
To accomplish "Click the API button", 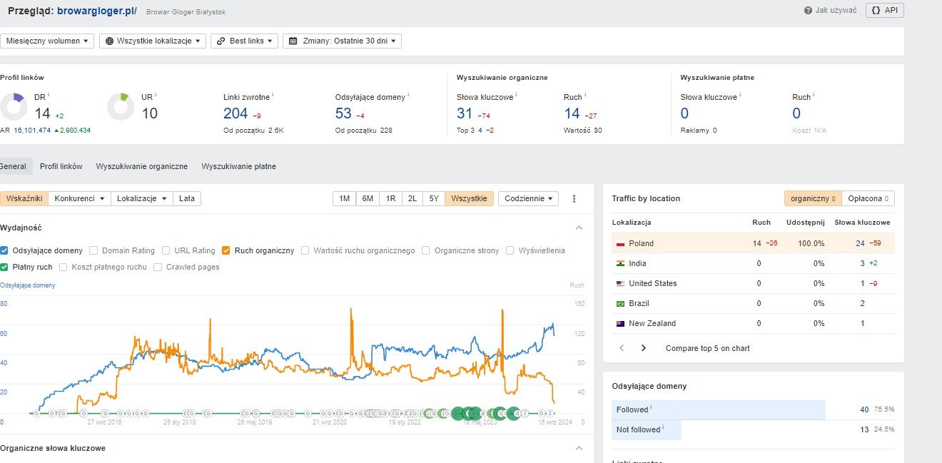I will coord(885,11).
